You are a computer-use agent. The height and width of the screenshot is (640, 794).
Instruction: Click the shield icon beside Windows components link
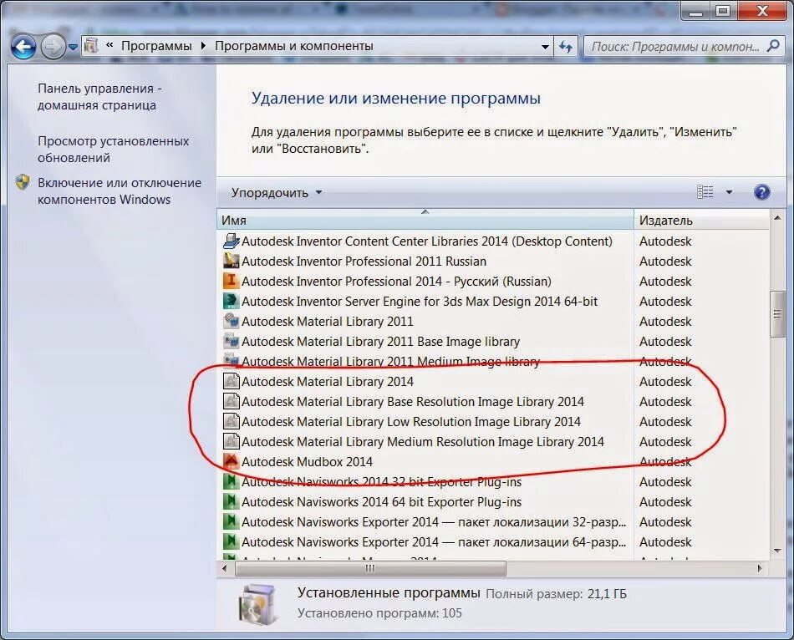point(23,182)
